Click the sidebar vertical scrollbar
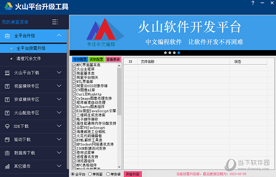Image resolution: width=276 pixels, height=177 pixels. pyautogui.click(x=68, y=99)
